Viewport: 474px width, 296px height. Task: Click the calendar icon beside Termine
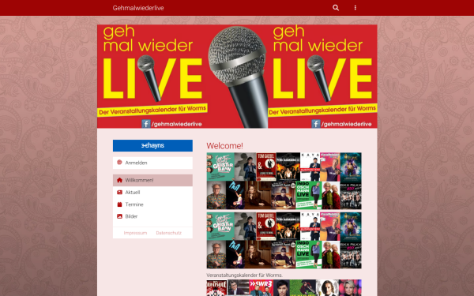point(119,204)
